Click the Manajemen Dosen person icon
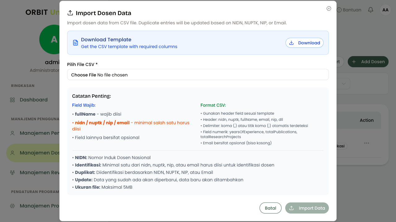The image size is (396, 222). coord(12,153)
